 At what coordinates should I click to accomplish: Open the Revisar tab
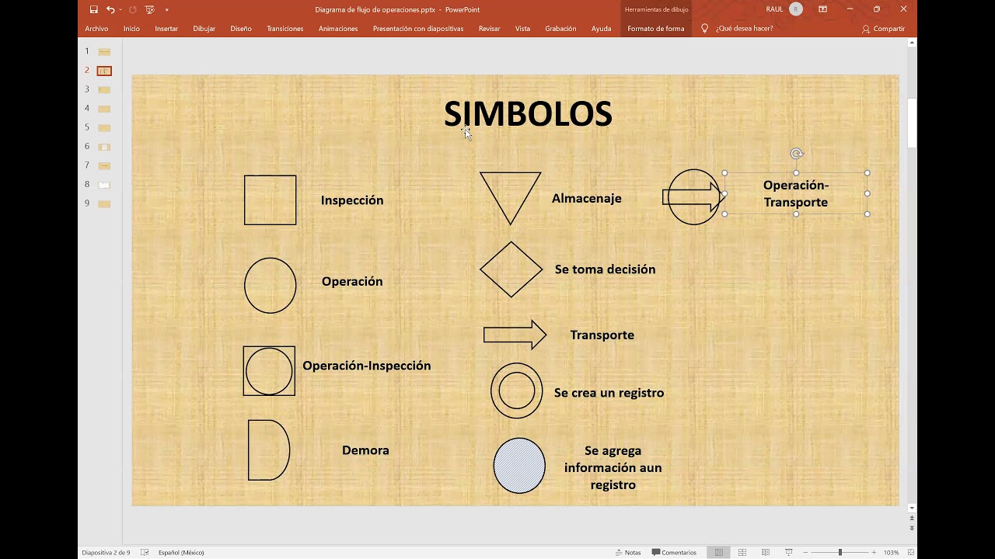(490, 29)
